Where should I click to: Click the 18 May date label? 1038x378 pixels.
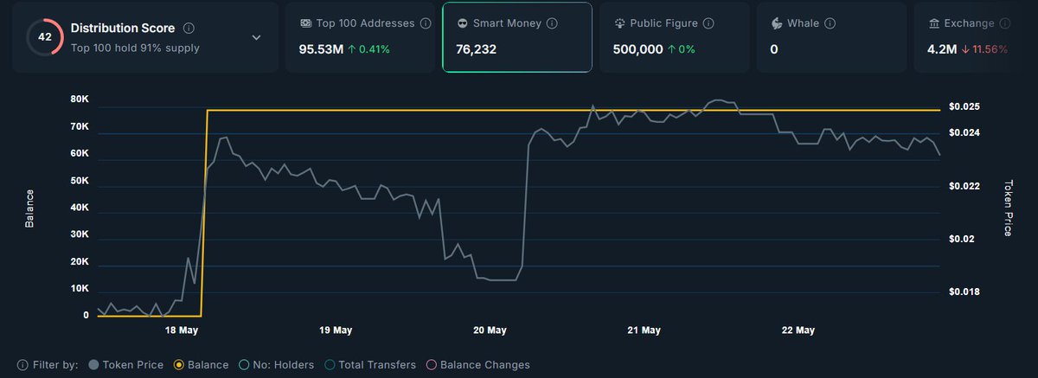[x=181, y=330]
